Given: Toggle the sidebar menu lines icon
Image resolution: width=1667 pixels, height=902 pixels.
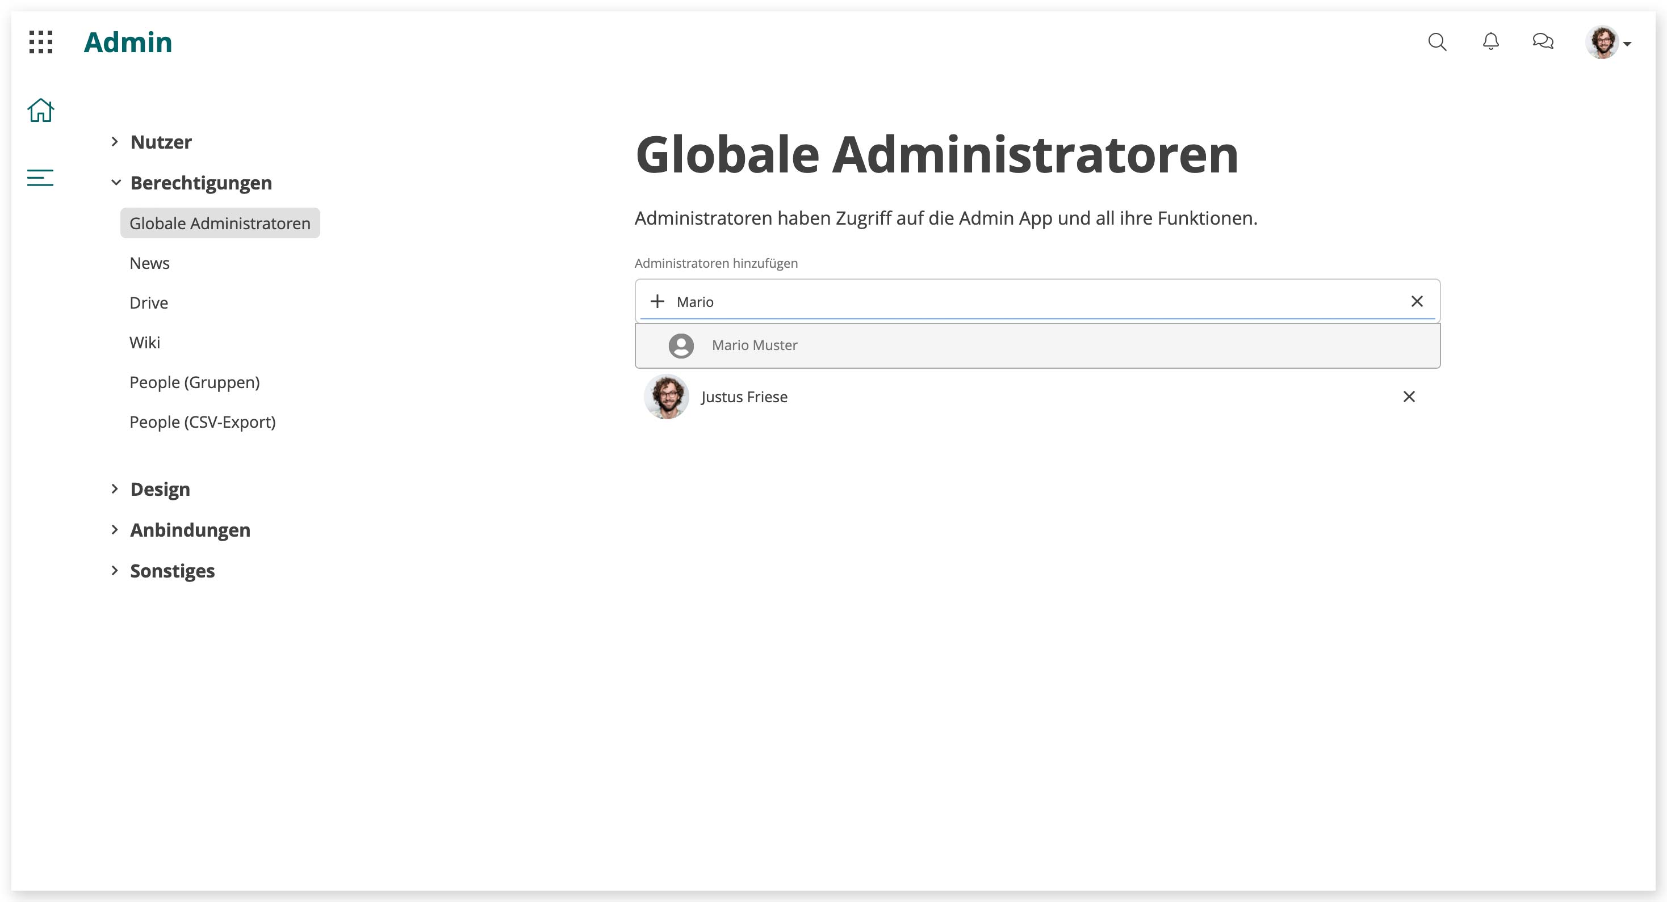Looking at the screenshot, I should pyautogui.click(x=40, y=177).
